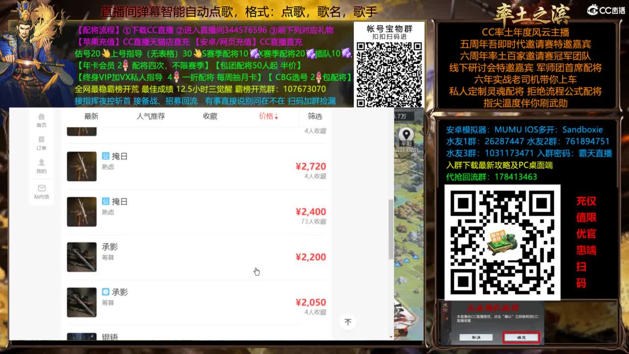Viewport: 629px width, 354px height.
Task: Click the blue badge beside 承影 priced ¥2,050
Action: click(105, 291)
